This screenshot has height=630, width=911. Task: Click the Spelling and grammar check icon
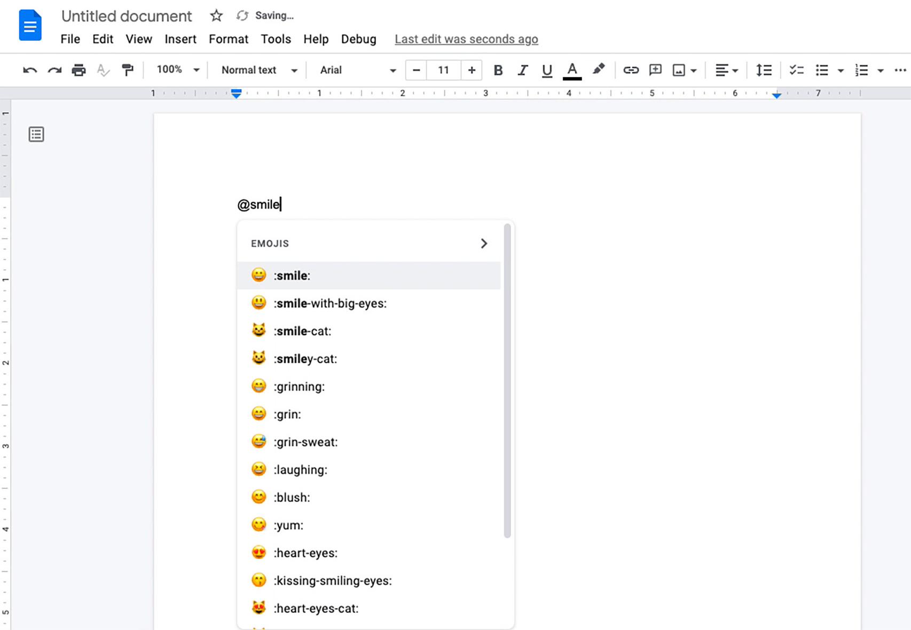103,70
